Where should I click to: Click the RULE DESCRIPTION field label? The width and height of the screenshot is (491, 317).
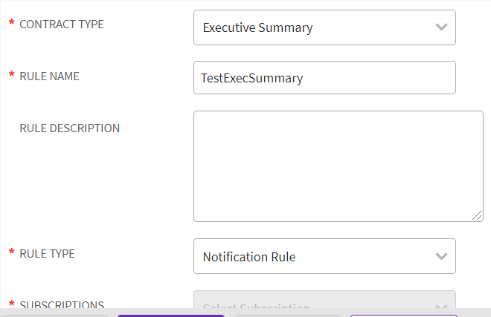point(69,128)
